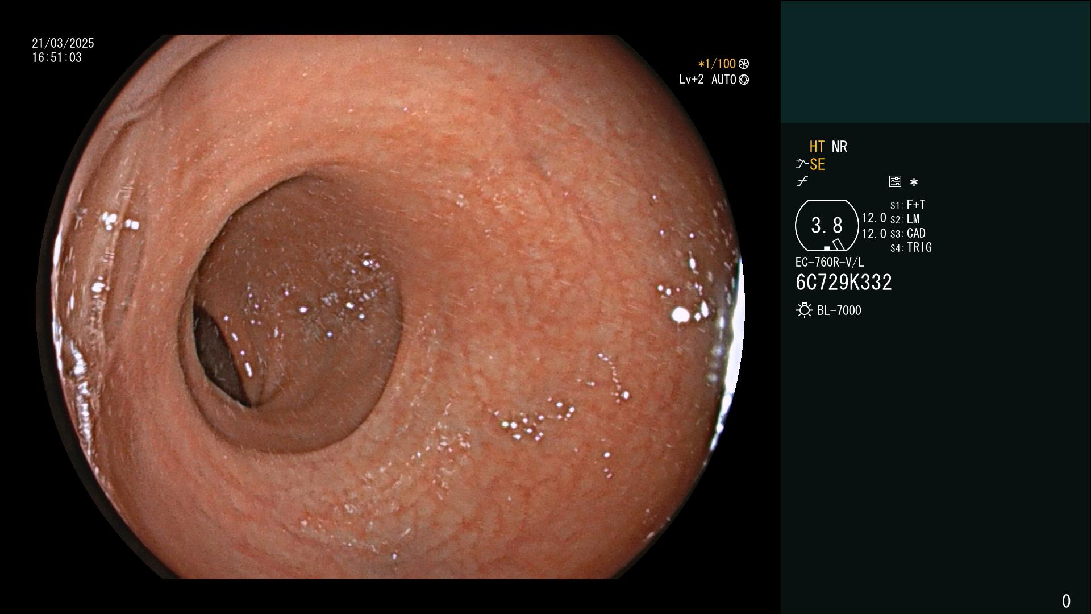Click the upper 12.0 value beside S2
The image size is (1091, 614).
tap(874, 218)
